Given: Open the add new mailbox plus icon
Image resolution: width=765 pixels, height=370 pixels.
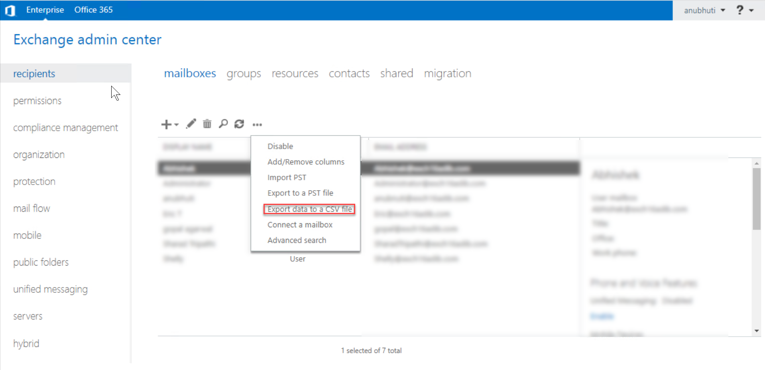Looking at the screenshot, I should click(x=166, y=124).
